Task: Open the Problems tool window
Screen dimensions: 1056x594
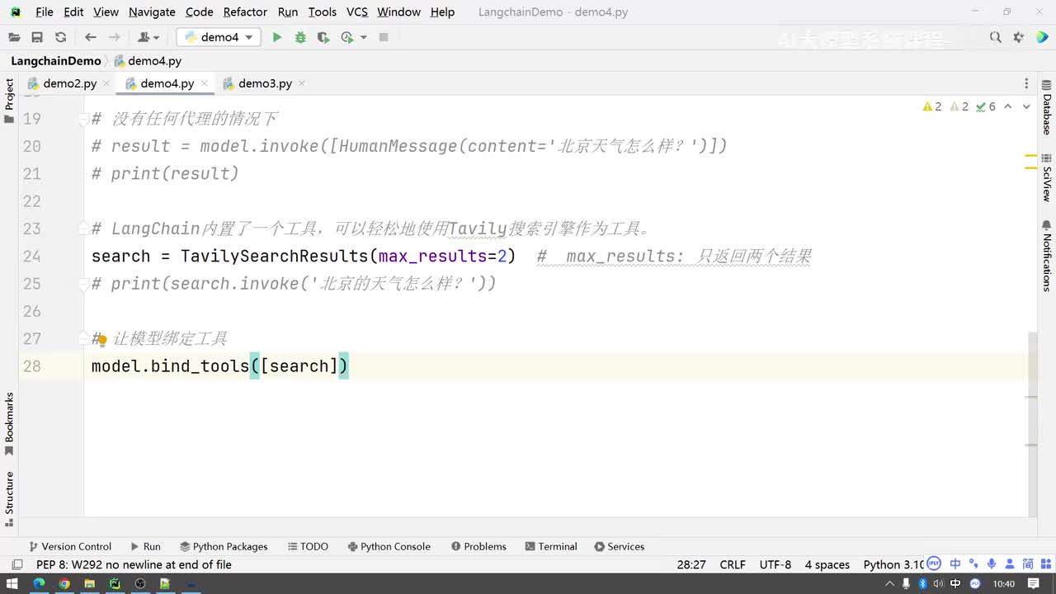Action: coord(478,546)
